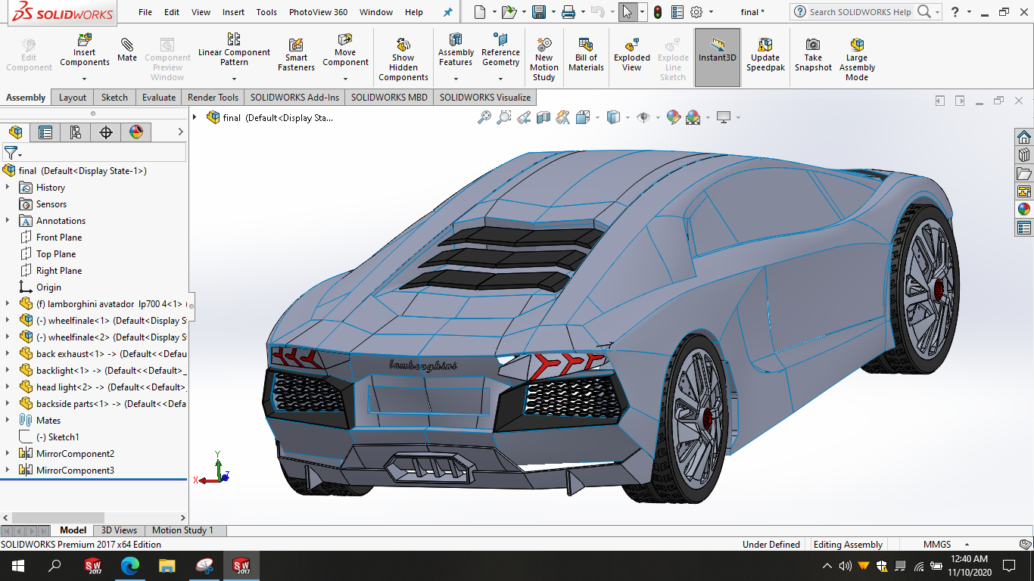Open the SOLIDWORKS Resources task pane icon
The width and height of the screenshot is (1034, 581).
1024,137
